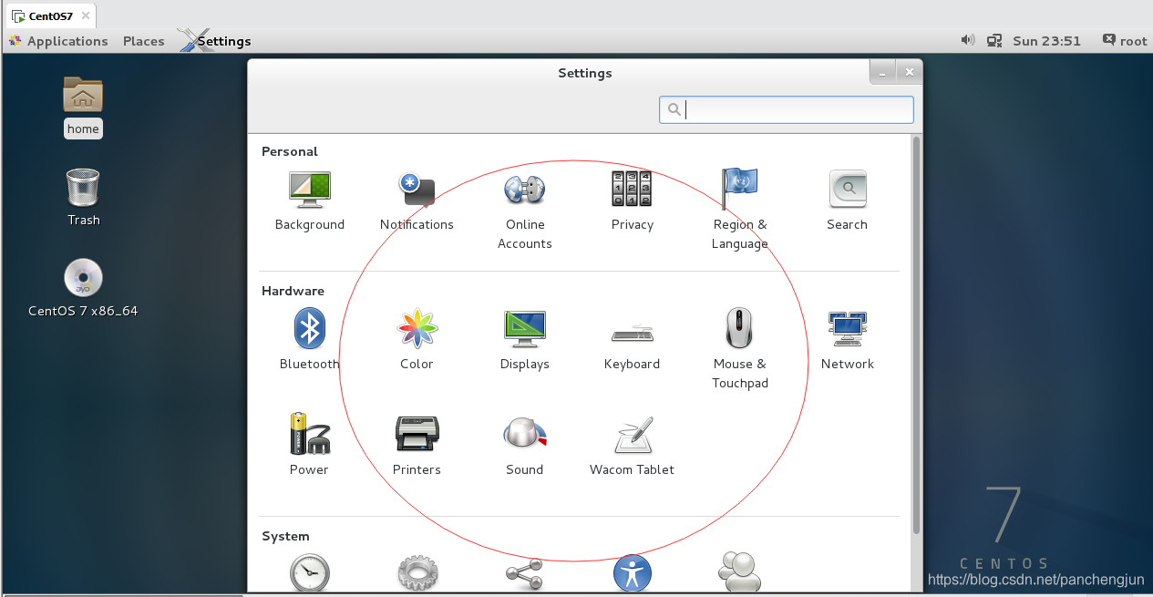Open Region & Language settings
Image resolution: width=1153 pixels, height=597 pixels.
[740, 211]
